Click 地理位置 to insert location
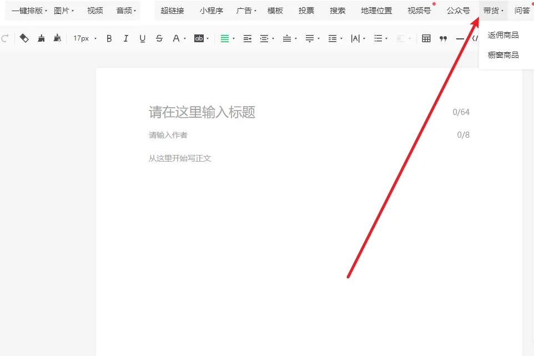534x356 pixels. point(376,11)
